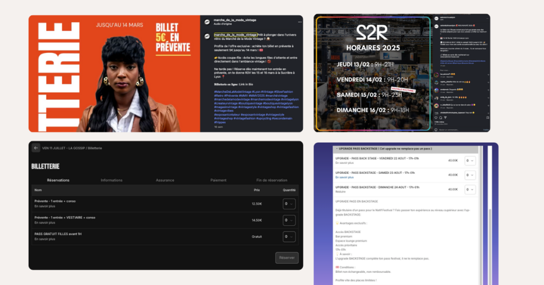Image resolution: width=544 pixels, height=285 pixels.
Task: Click Réduire under DIMANCHE 24 AOUT upgrade
Action: (341, 192)
